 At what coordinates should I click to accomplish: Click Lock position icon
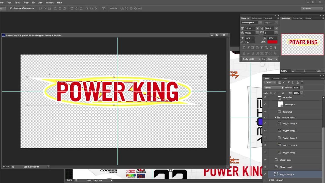pos(279,93)
